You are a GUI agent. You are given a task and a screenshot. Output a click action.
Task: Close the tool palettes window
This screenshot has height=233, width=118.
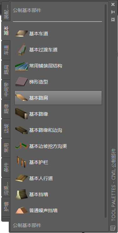pyautogui.click(x=113, y=4)
